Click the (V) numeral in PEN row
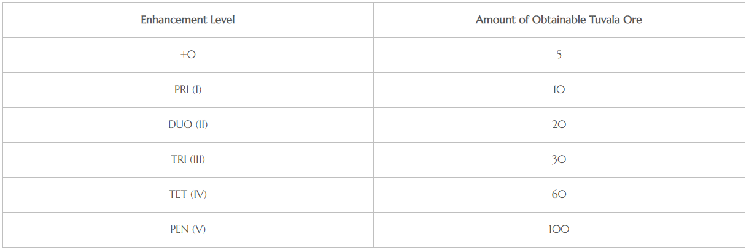The height and width of the screenshot is (250, 749). (198, 229)
